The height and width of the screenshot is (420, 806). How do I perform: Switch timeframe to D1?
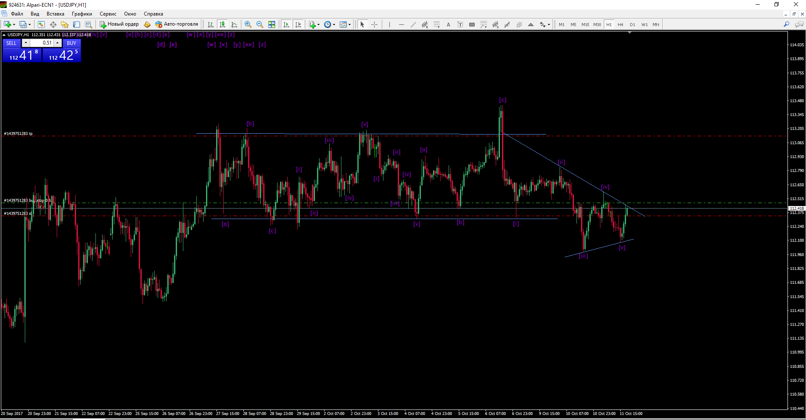[632, 24]
